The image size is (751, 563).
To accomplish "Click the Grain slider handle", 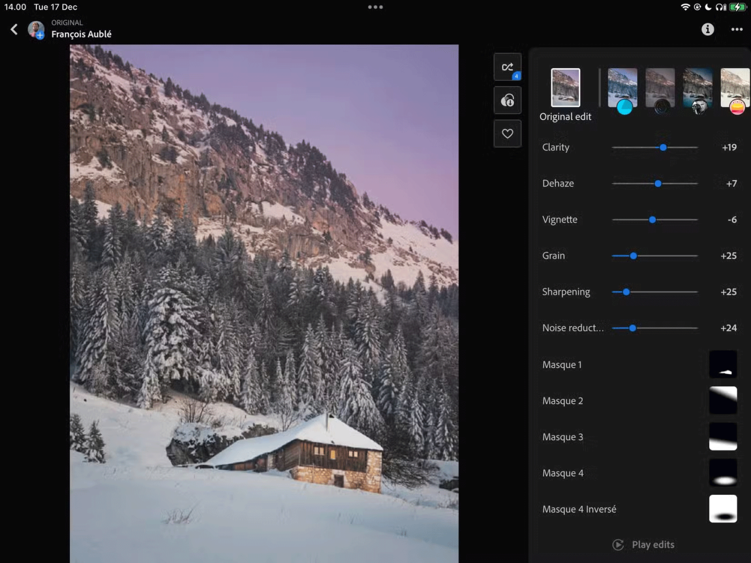I will (634, 256).
